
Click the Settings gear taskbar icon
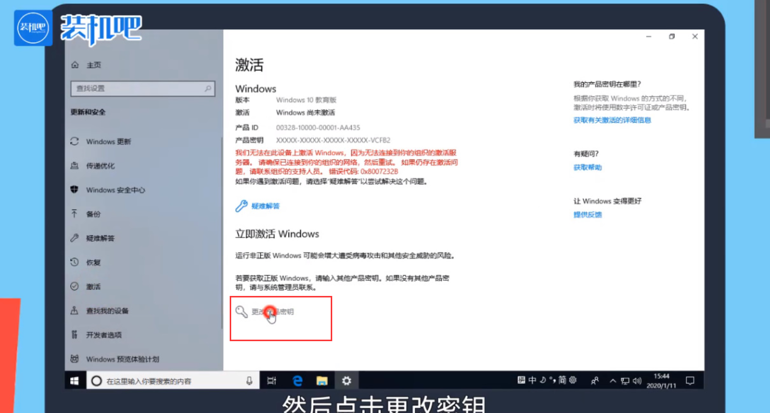point(346,381)
